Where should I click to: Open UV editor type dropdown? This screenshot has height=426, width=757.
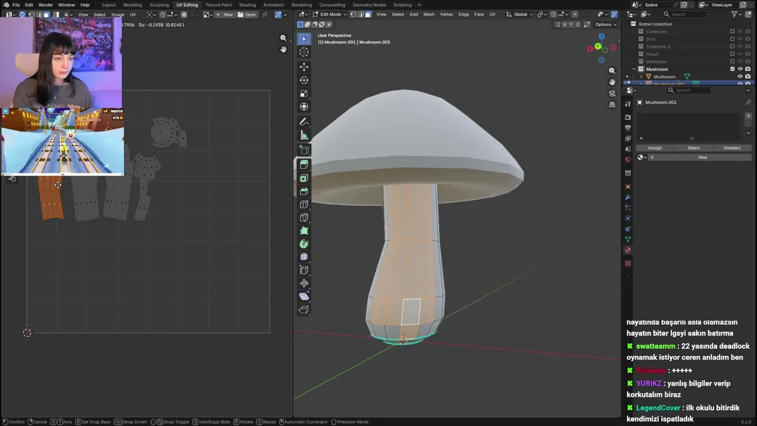(10, 14)
